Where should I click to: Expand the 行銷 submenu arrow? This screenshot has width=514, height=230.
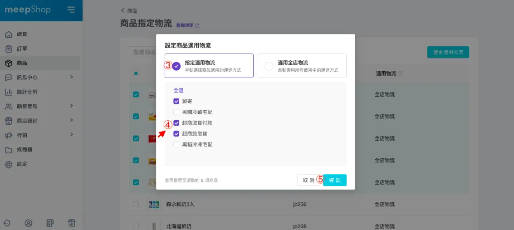[x=72, y=134]
